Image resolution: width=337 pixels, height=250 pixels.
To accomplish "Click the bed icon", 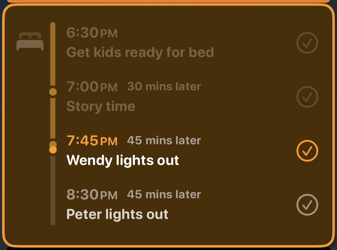I will 30,41.
